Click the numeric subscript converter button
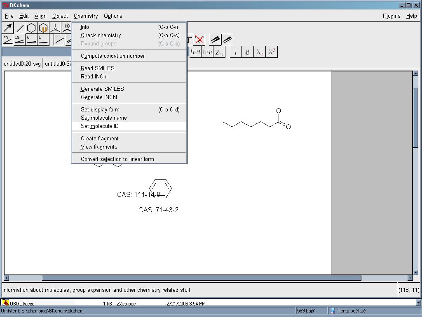Screen dimensions: 422x317 (219, 52)
